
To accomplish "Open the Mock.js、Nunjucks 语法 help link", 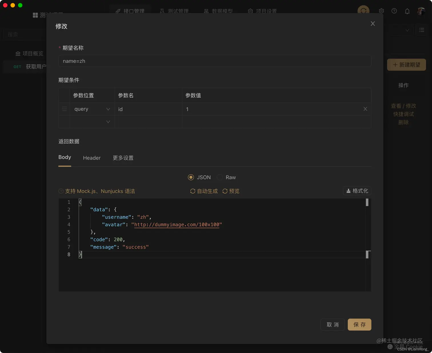I will pyautogui.click(x=100, y=191).
